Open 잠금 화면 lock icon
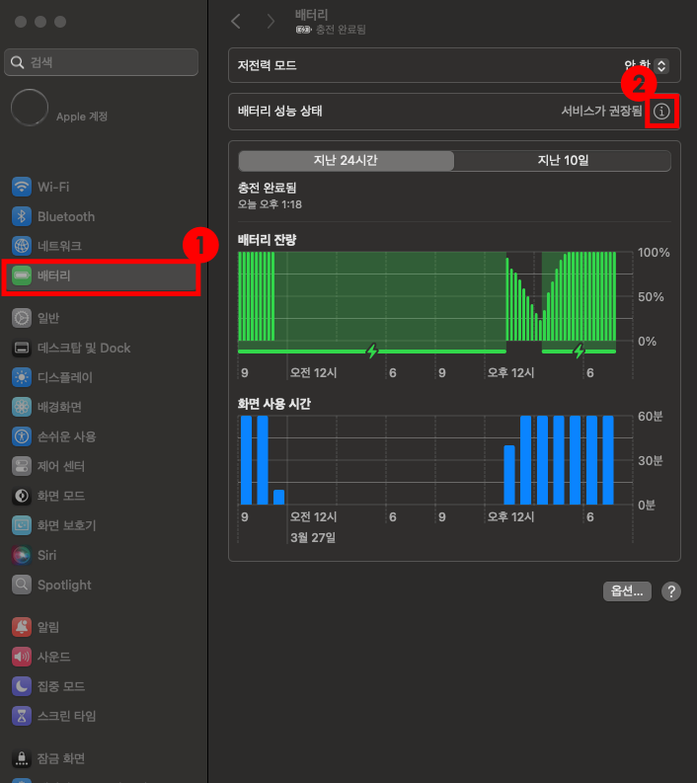 tap(22, 758)
